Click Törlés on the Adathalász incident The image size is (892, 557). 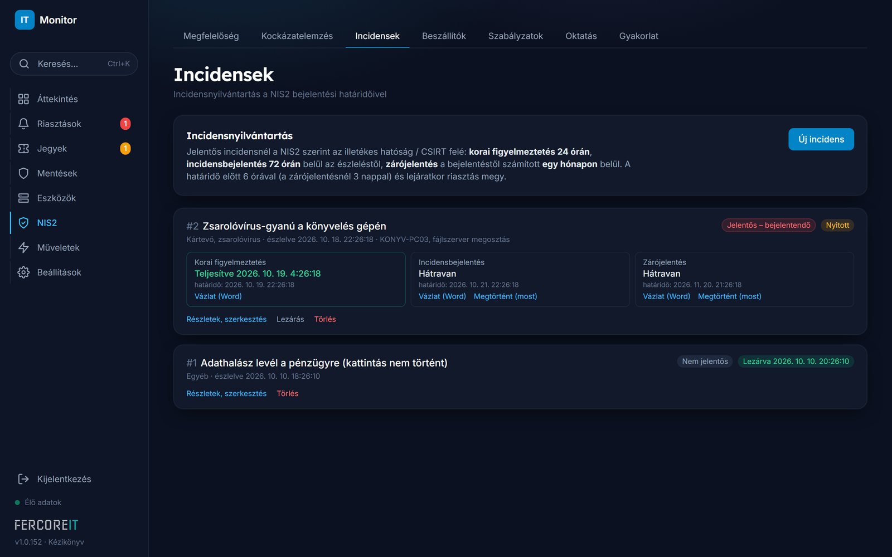[288, 393]
